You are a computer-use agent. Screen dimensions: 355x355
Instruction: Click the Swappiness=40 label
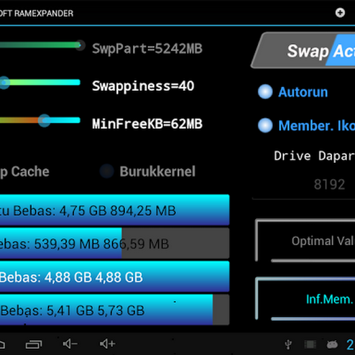point(143,86)
